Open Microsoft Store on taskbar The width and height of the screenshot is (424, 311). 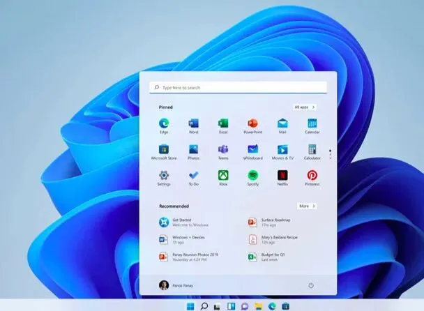click(286, 306)
